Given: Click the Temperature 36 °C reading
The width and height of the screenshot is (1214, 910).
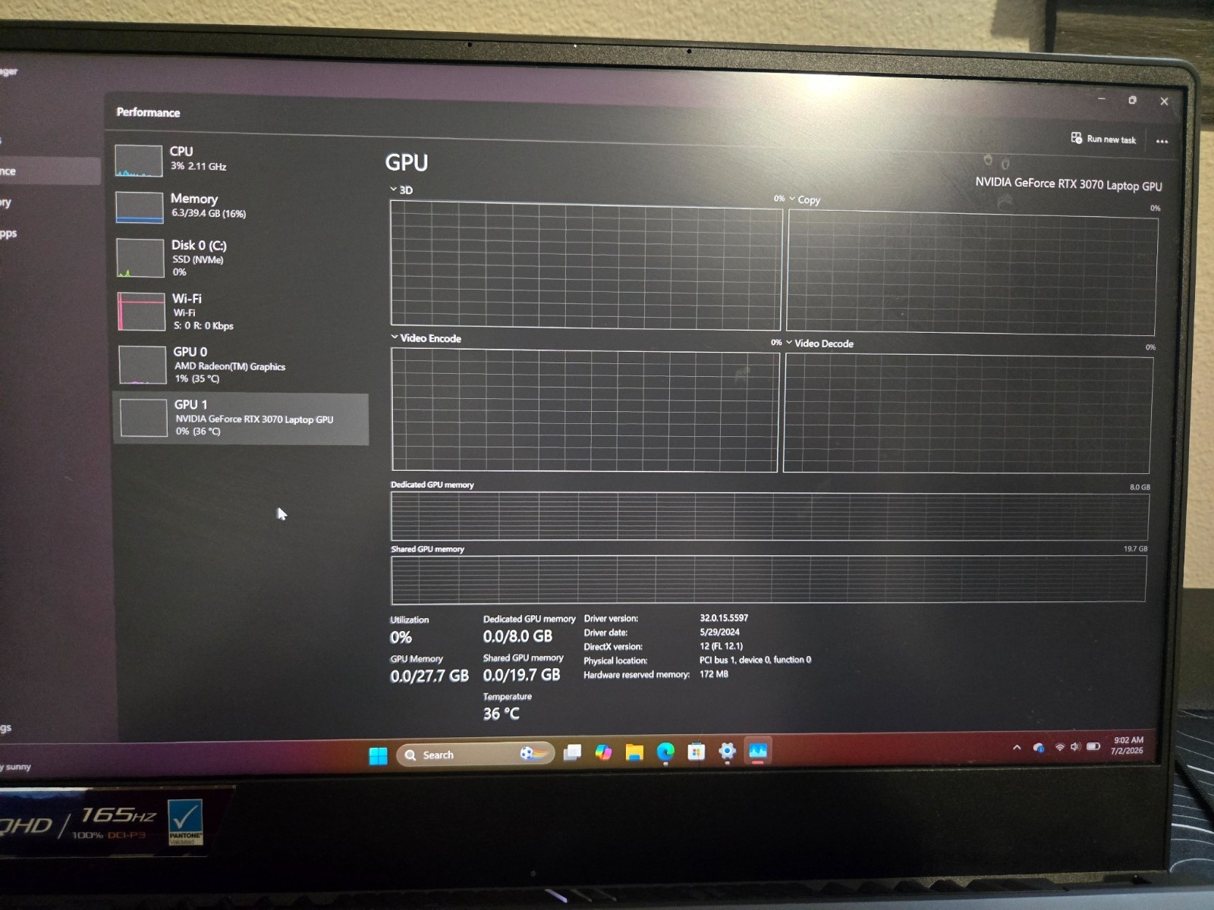Looking at the screenshot, I should [x=502, y=714].
